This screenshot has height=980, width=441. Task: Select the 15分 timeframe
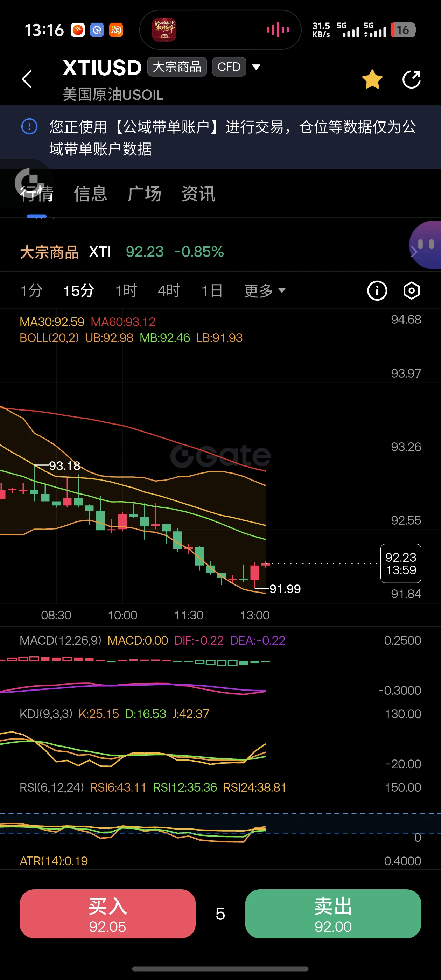[x=79, y=290]
